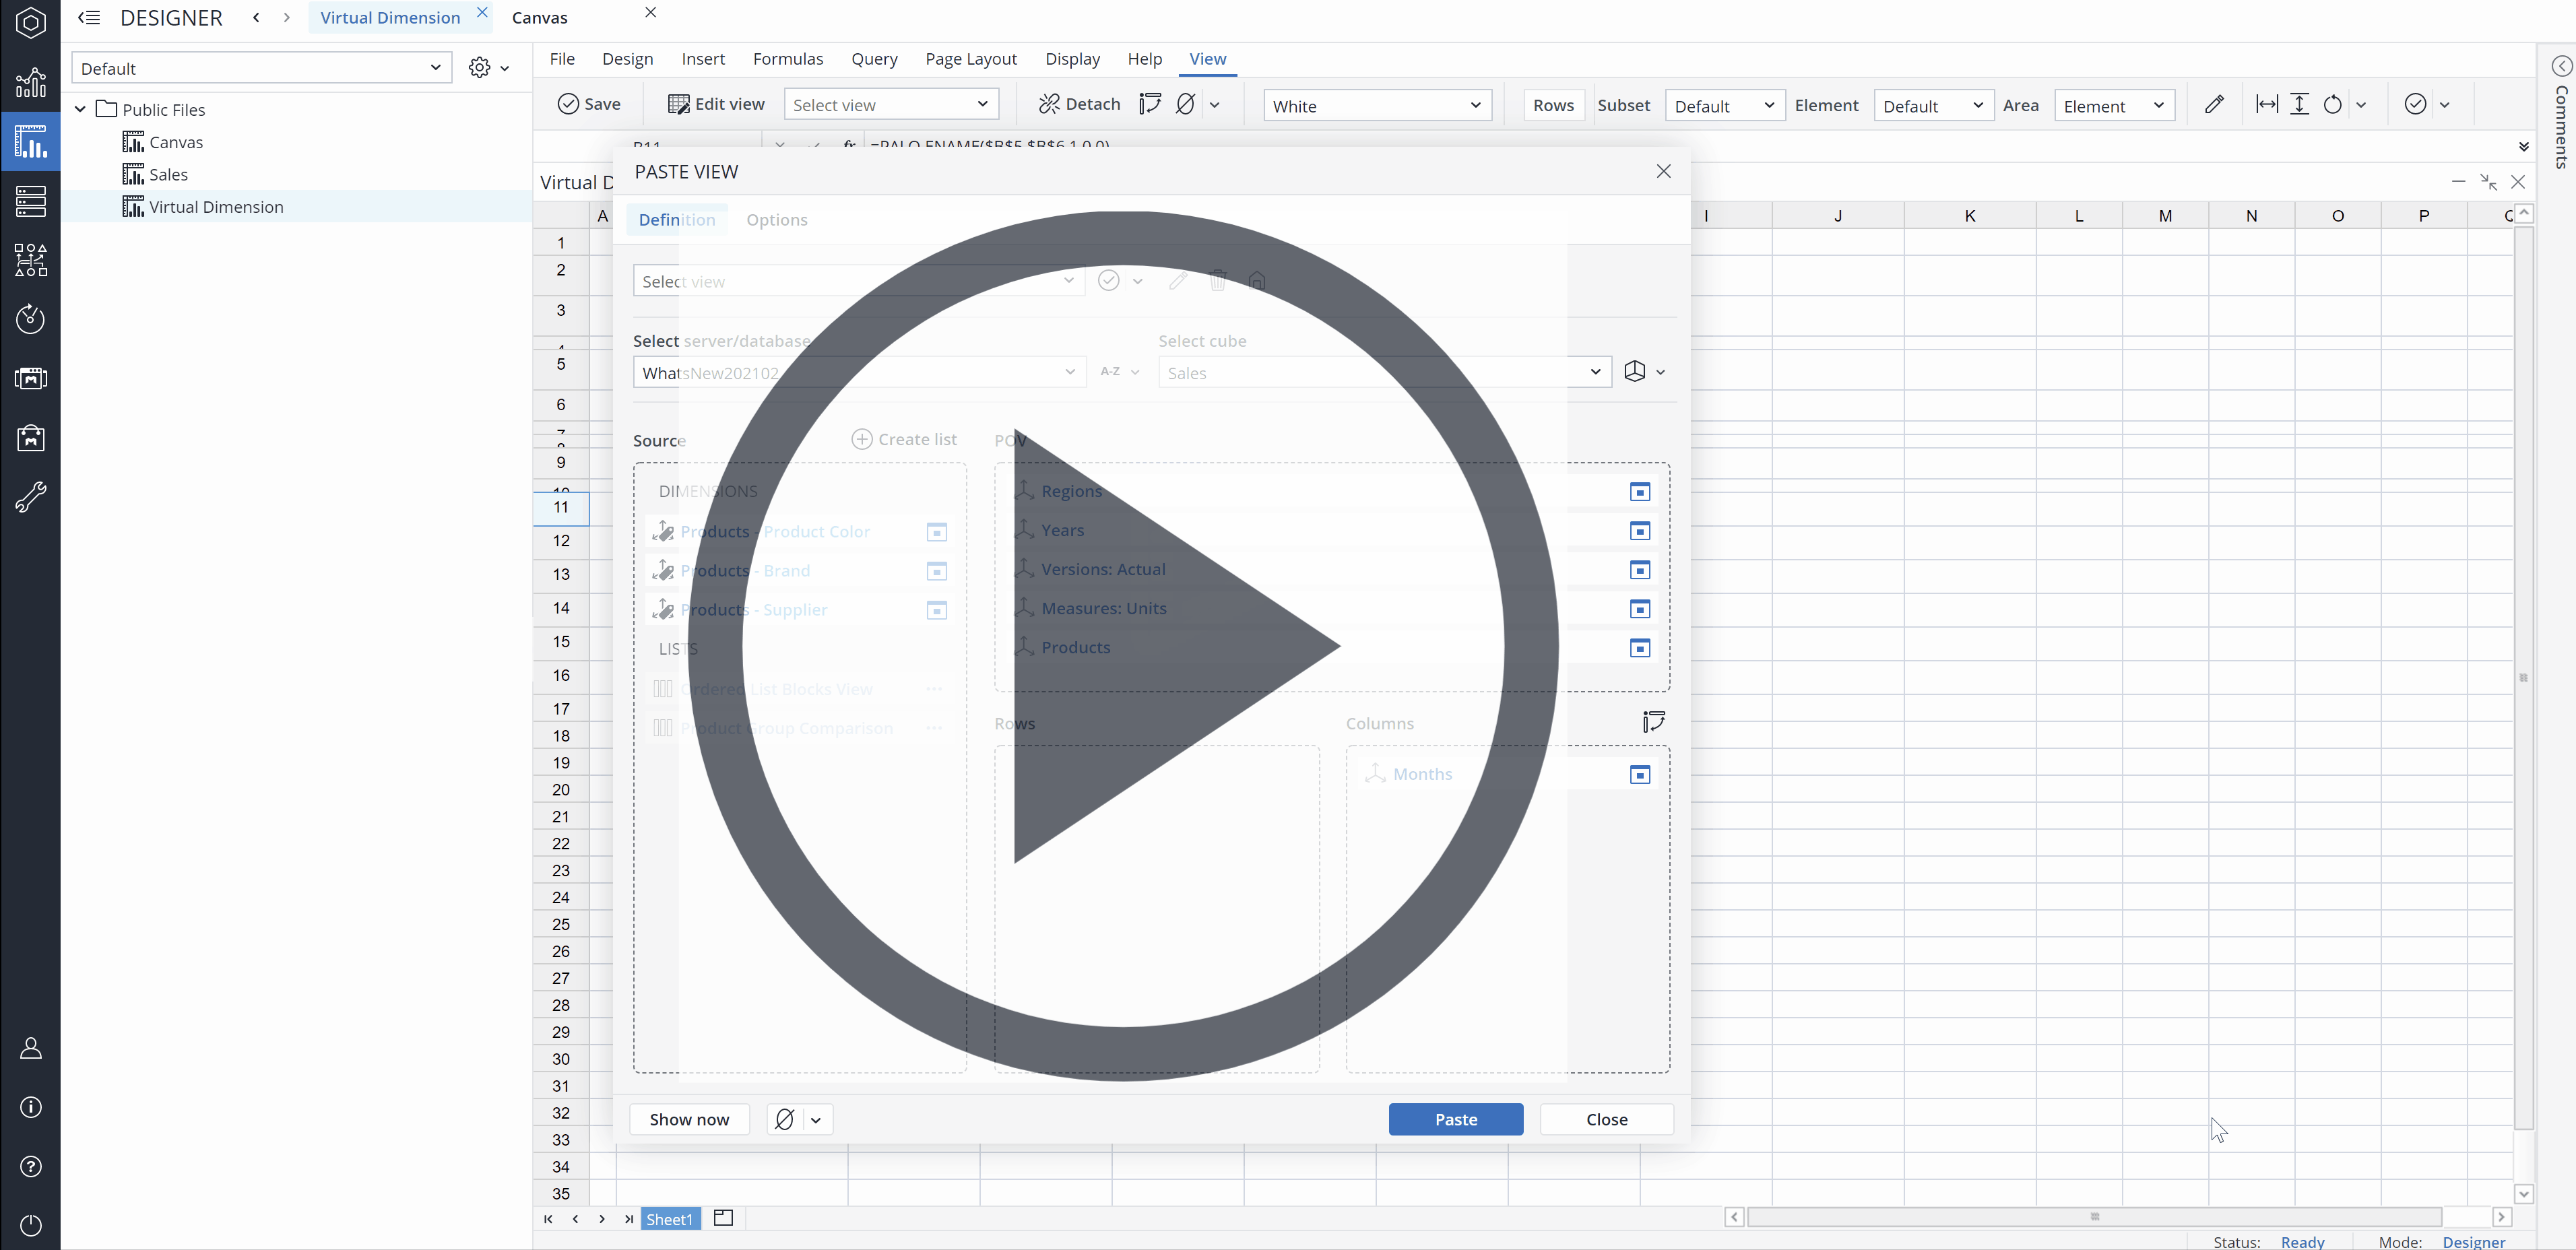Open the subset editor icon for Months
Screen dimensions: 2576x1250
pos(1639,775)
